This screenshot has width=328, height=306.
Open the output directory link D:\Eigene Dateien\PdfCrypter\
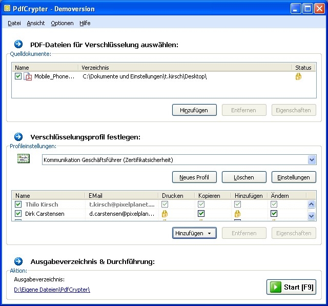52,290
